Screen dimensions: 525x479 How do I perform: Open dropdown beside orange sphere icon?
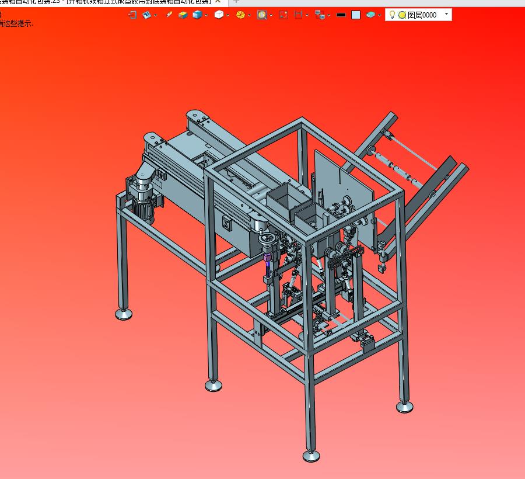click(250, 15)
